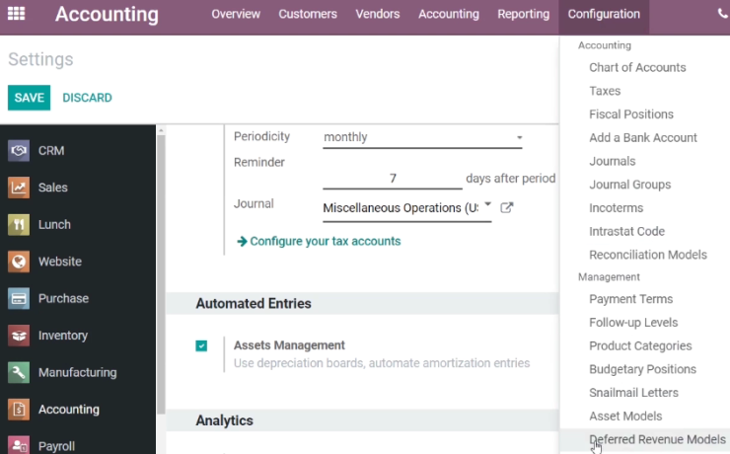Follow Configure your tax accounts link
This screenshot has width=730, height=454.
pos(325,241)
